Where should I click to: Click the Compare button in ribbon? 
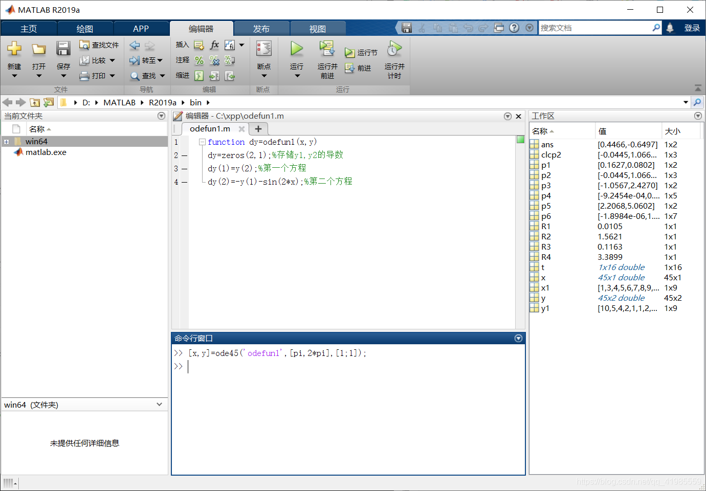[x=98, y=60]
